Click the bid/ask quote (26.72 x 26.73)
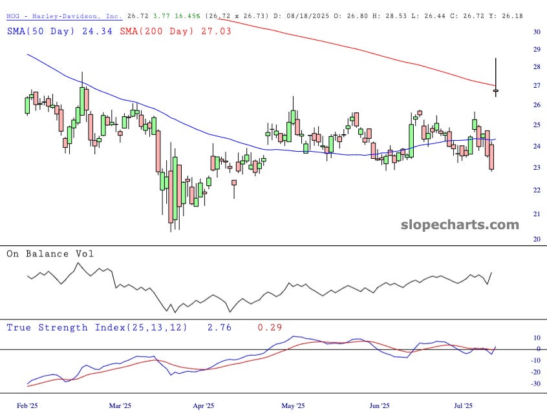Screen dimensions: 547x419 [x=237, y=16]
